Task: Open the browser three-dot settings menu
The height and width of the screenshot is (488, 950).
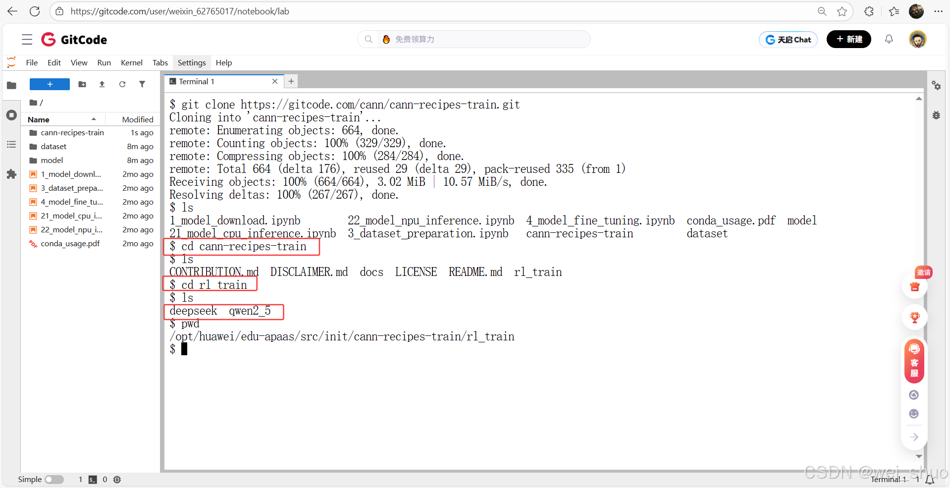Action: coord(938,11)
